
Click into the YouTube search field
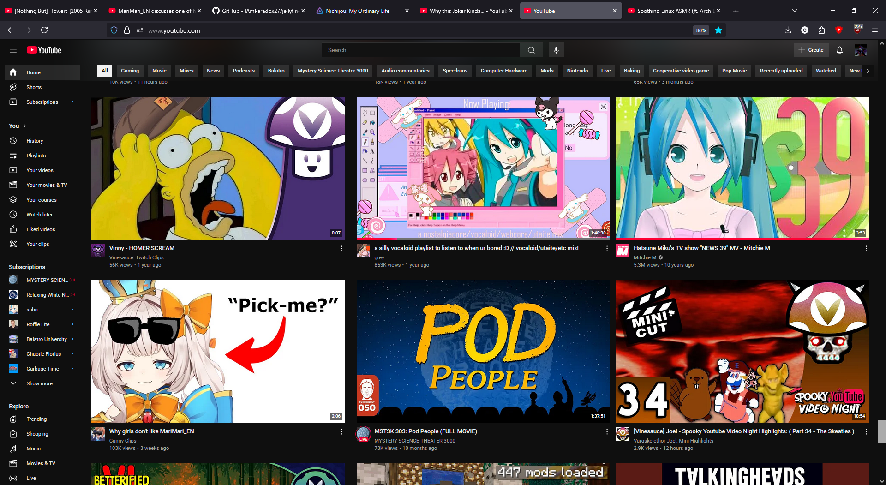point(421,50)
